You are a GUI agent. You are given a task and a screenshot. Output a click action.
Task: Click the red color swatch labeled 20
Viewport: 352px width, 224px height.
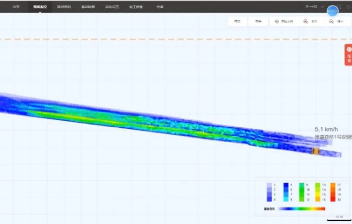tap(333, 199)
